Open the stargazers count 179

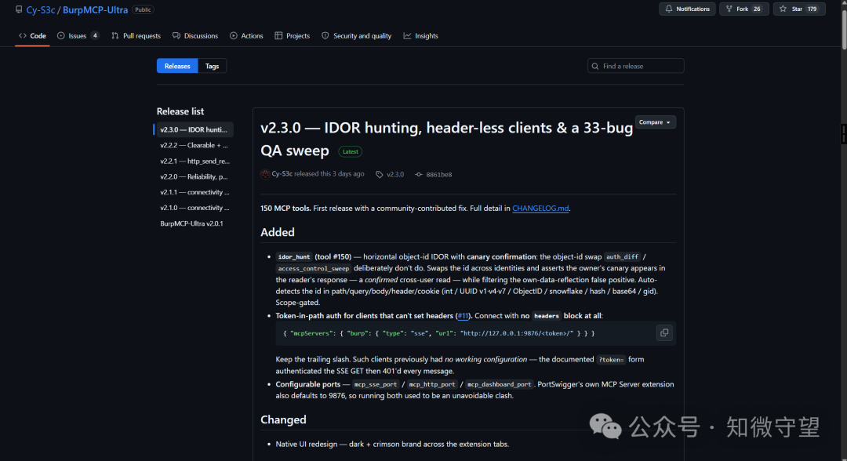[x=812, y=9]
